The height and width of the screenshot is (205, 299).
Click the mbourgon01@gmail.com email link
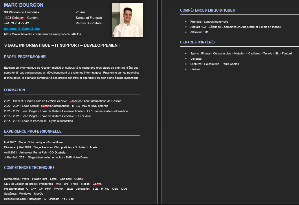pos(22,29)
